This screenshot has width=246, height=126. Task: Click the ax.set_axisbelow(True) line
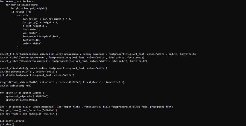17,86
